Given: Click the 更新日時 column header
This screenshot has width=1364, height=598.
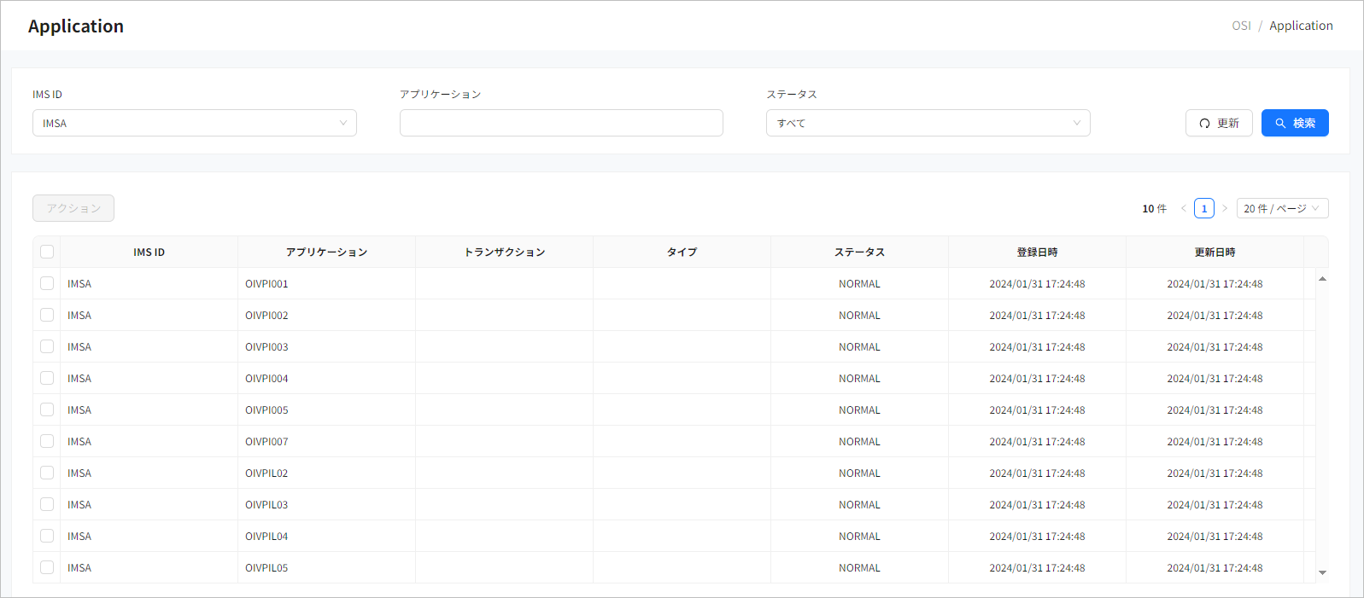Looking at the screenshot, I should (1215, 252).
